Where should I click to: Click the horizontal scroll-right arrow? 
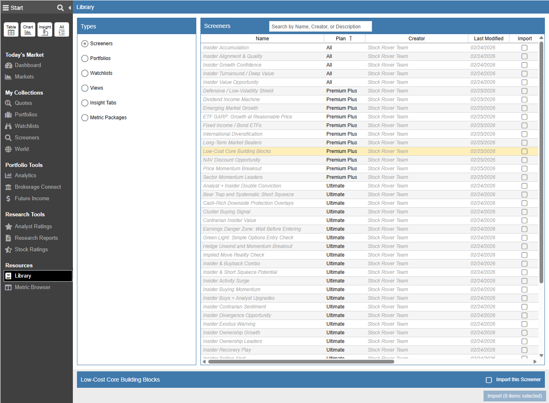tap(535, 362)
